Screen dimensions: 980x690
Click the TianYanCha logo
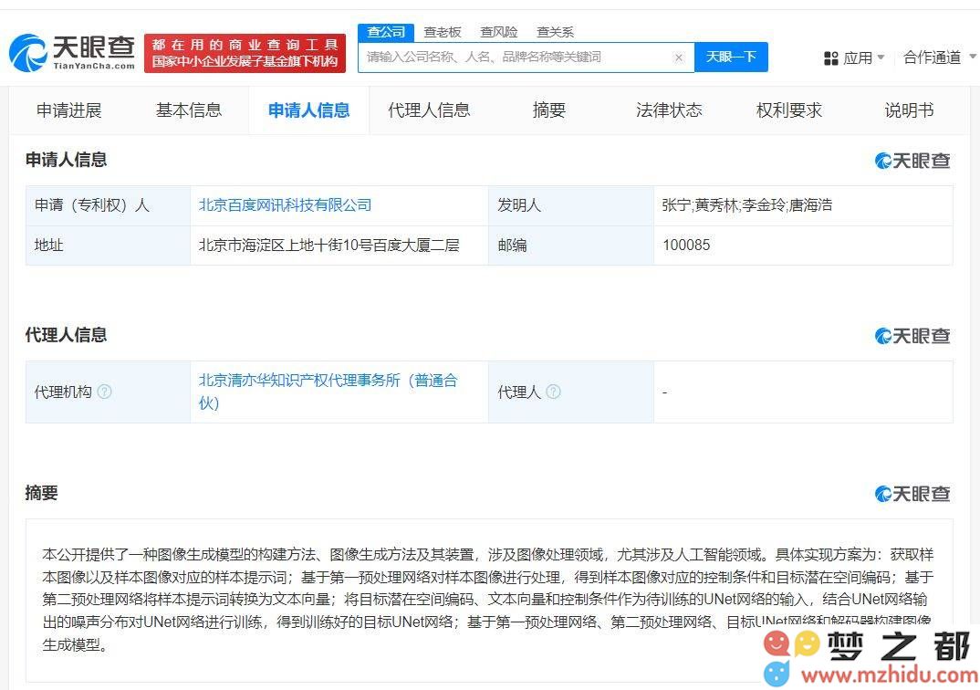click(72, 53)
